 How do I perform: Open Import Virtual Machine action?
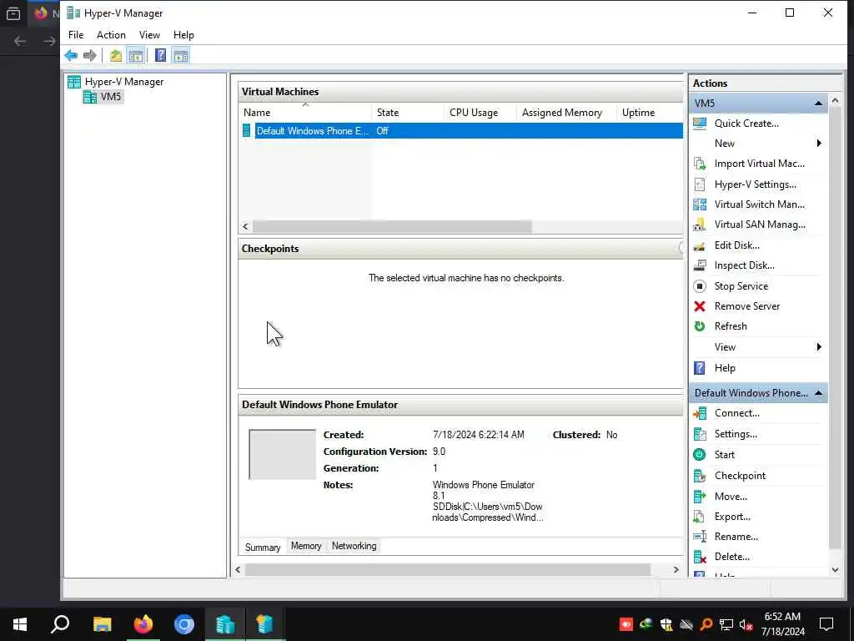[x=759, y=164]
